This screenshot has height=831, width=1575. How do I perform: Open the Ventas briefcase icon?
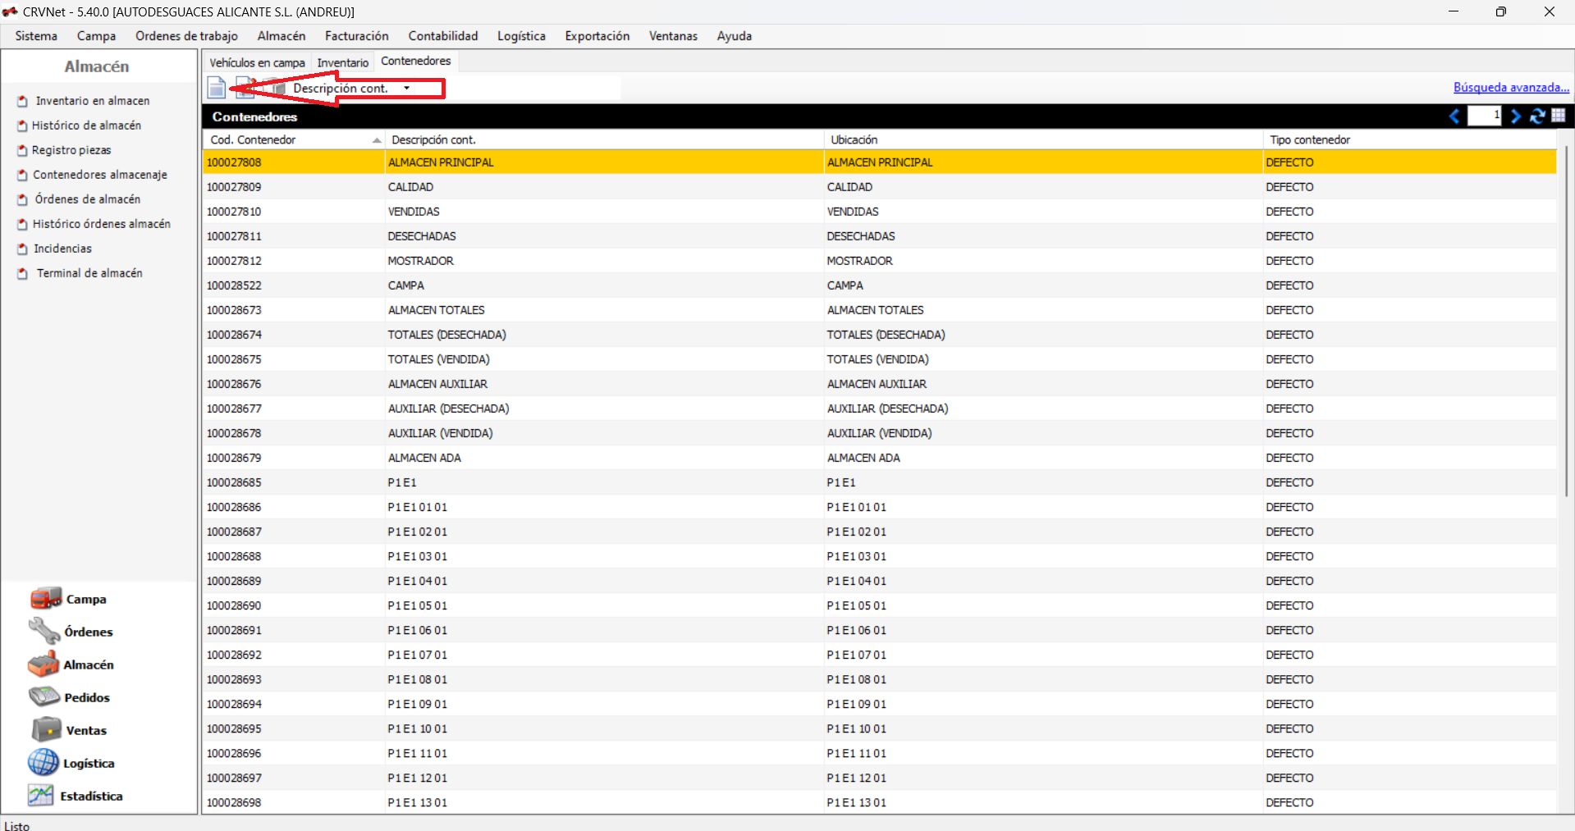pyautogui.click(x=46, y=729)
